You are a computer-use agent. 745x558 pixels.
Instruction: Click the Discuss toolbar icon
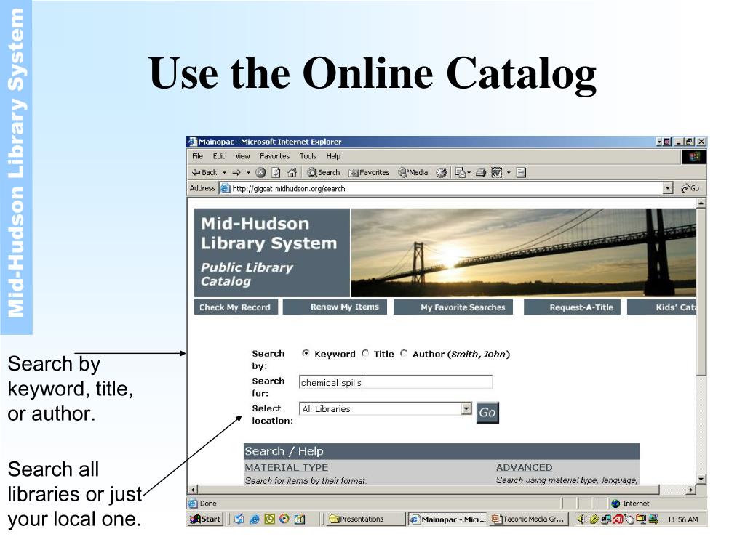tap(521, 173)
